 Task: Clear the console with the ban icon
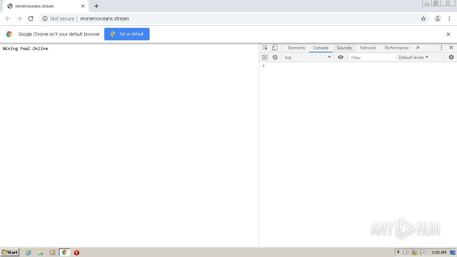[x=275, y=57]
